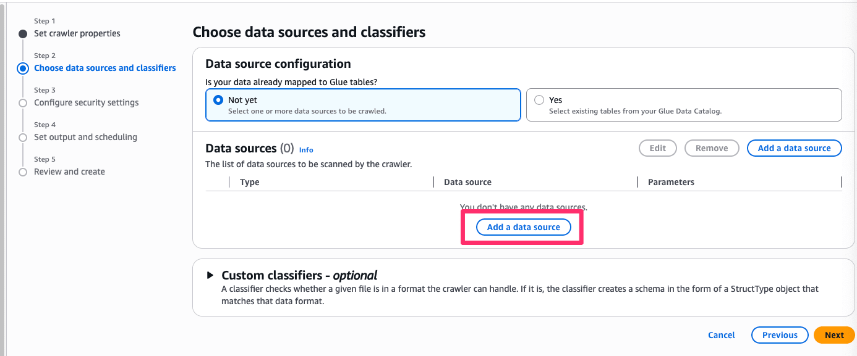Screen dimensions: 857x356
Task: Click the top-right "Add a data source" button
Action: click(794, 148)
